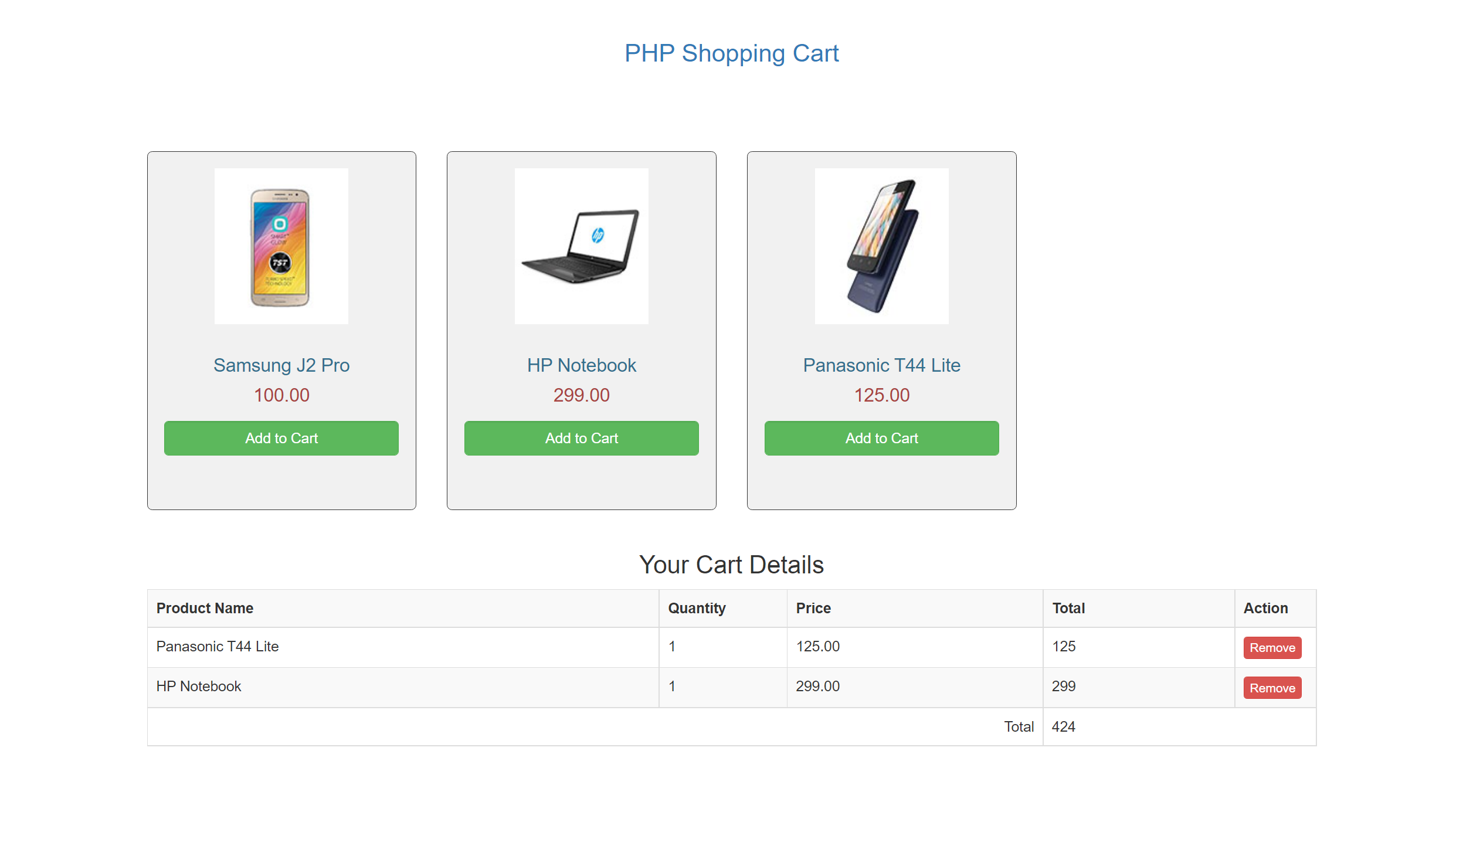Add Panasonic T44 Lite to the cart
Screen dimensions: 1463x846
pos(881,438)
